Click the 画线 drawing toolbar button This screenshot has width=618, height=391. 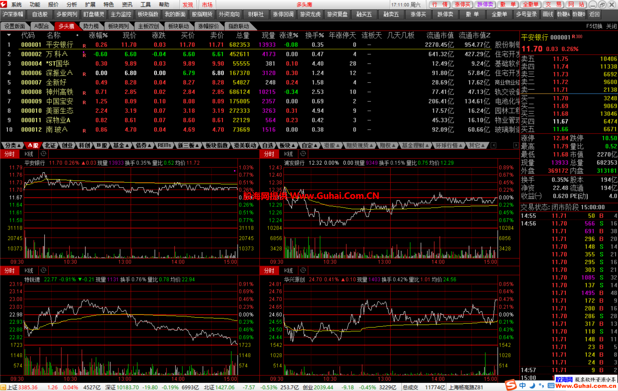pos(548,14)
